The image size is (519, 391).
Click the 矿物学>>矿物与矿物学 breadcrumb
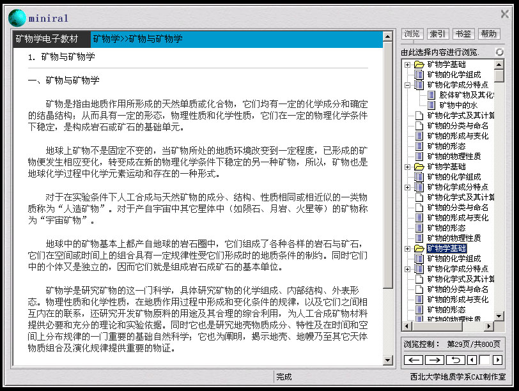point(137,39)
